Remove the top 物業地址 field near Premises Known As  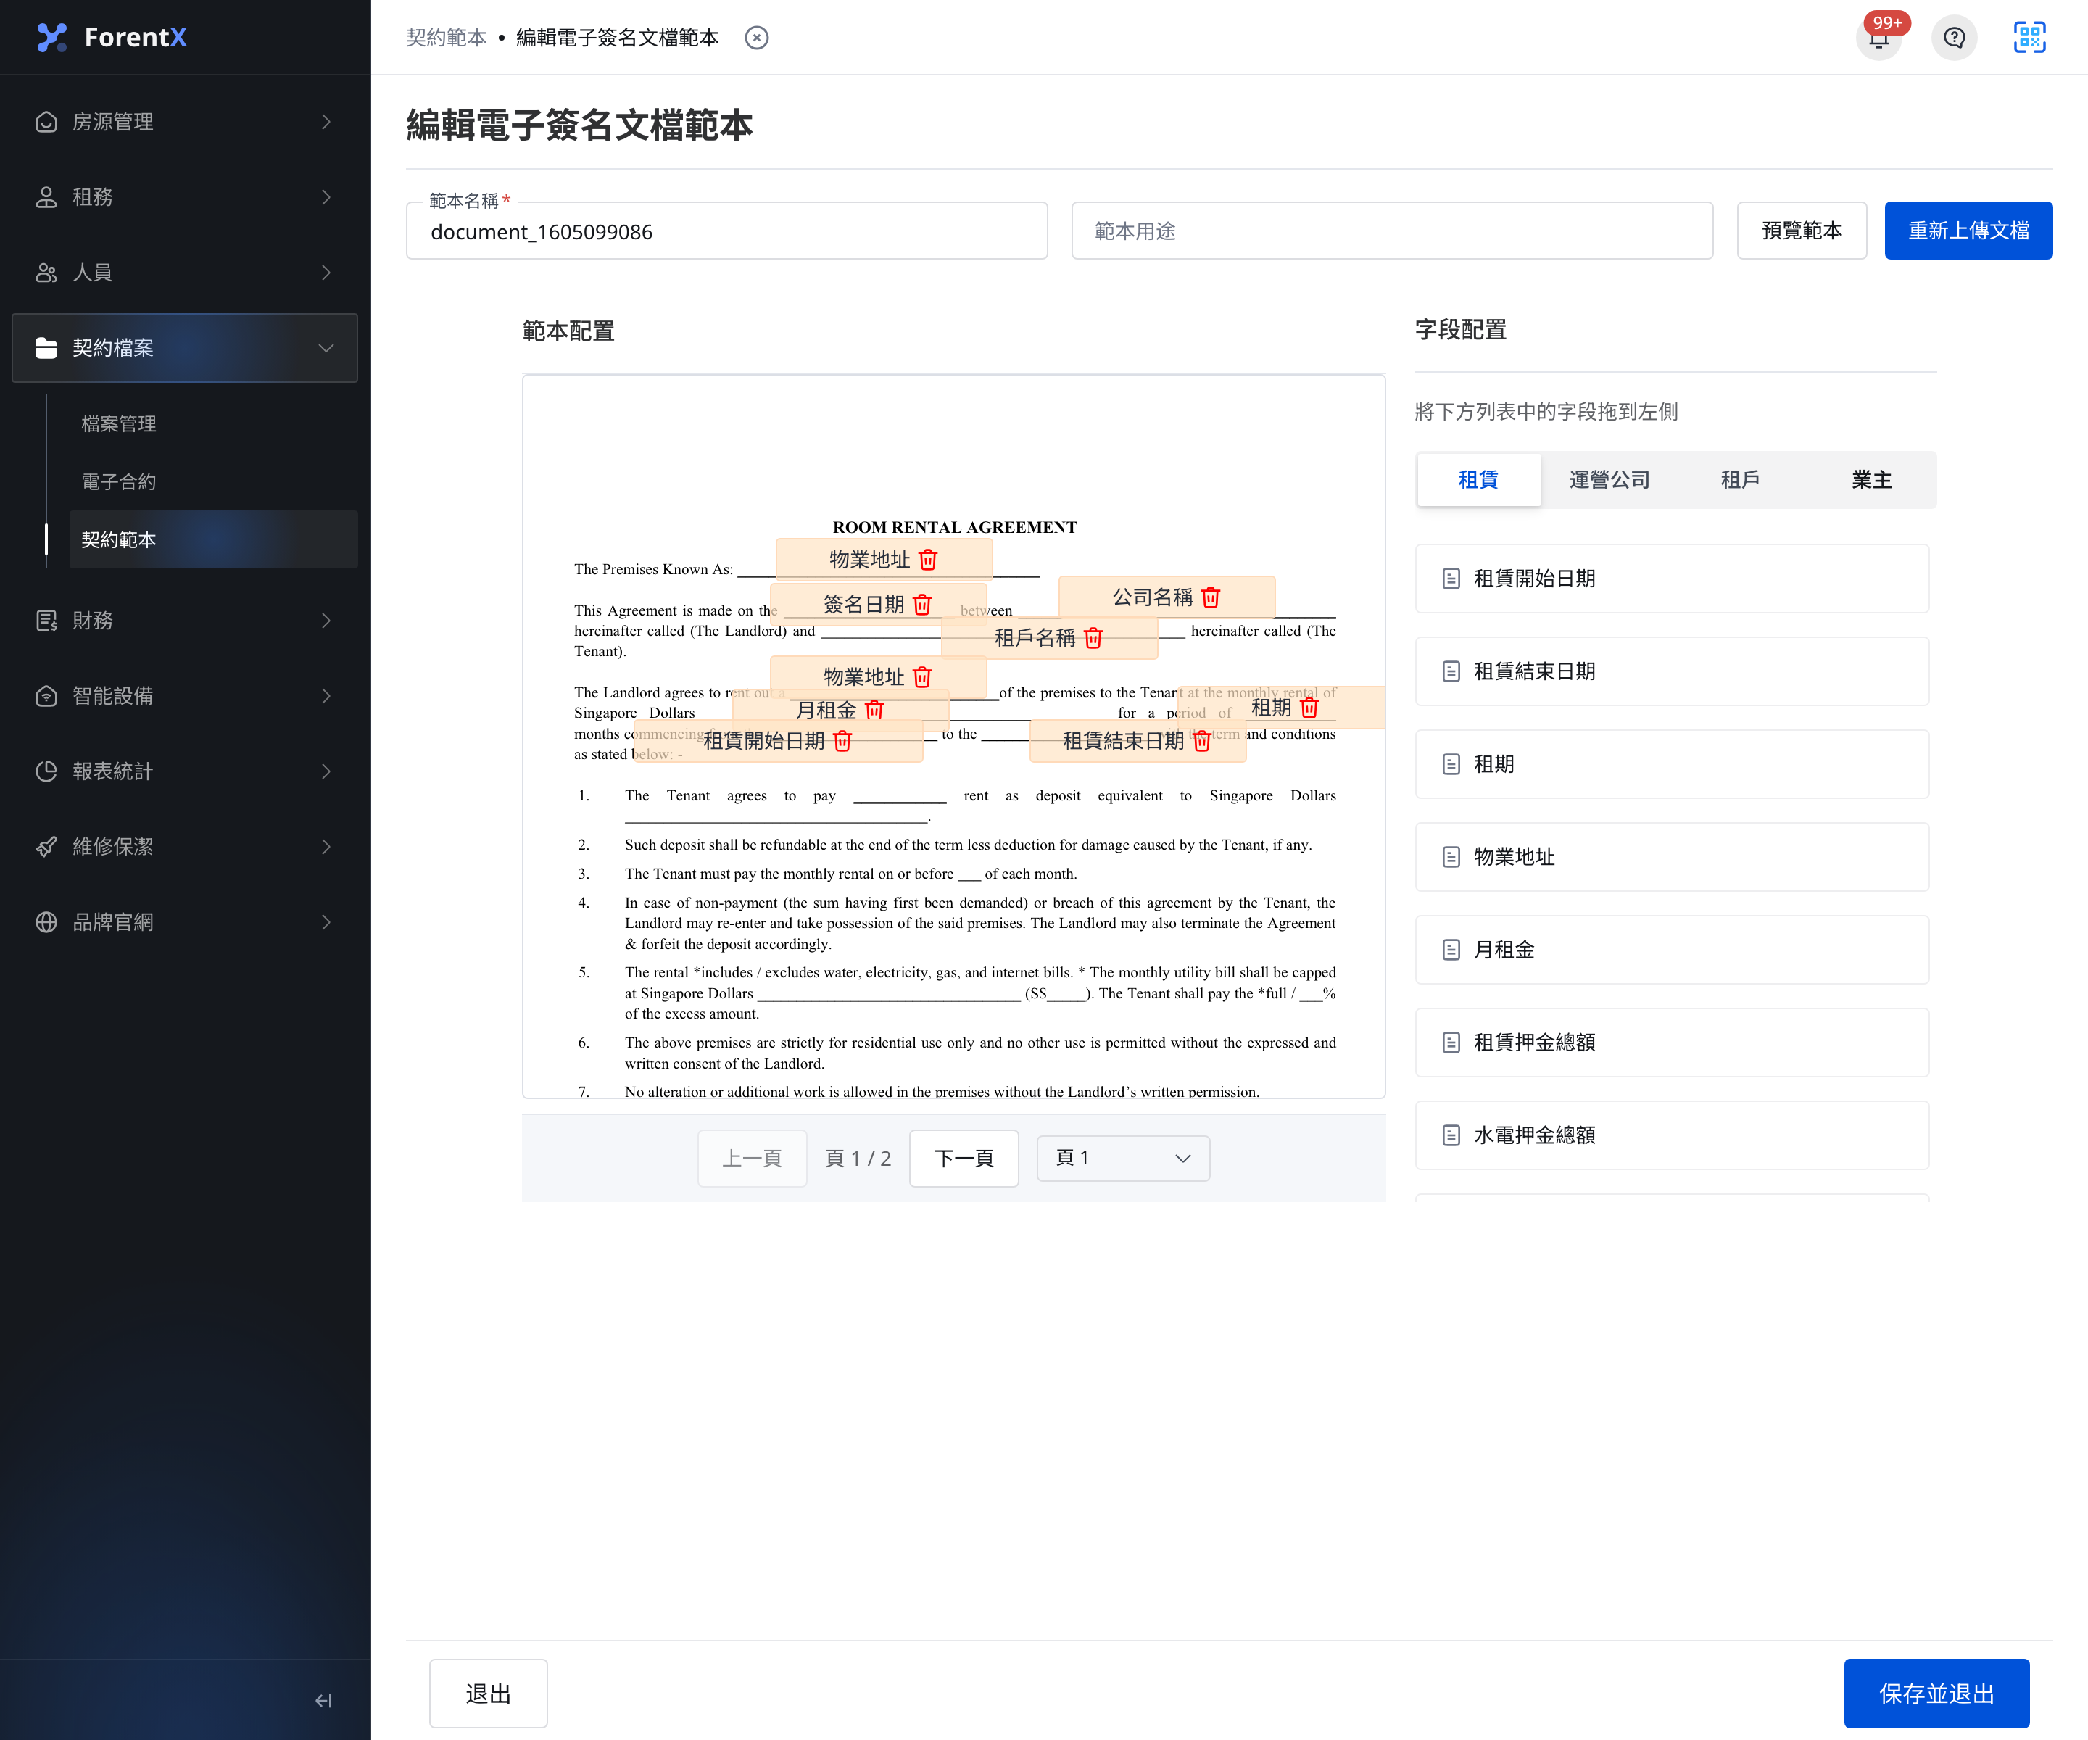pyautogui.click(x=928, y=560)
